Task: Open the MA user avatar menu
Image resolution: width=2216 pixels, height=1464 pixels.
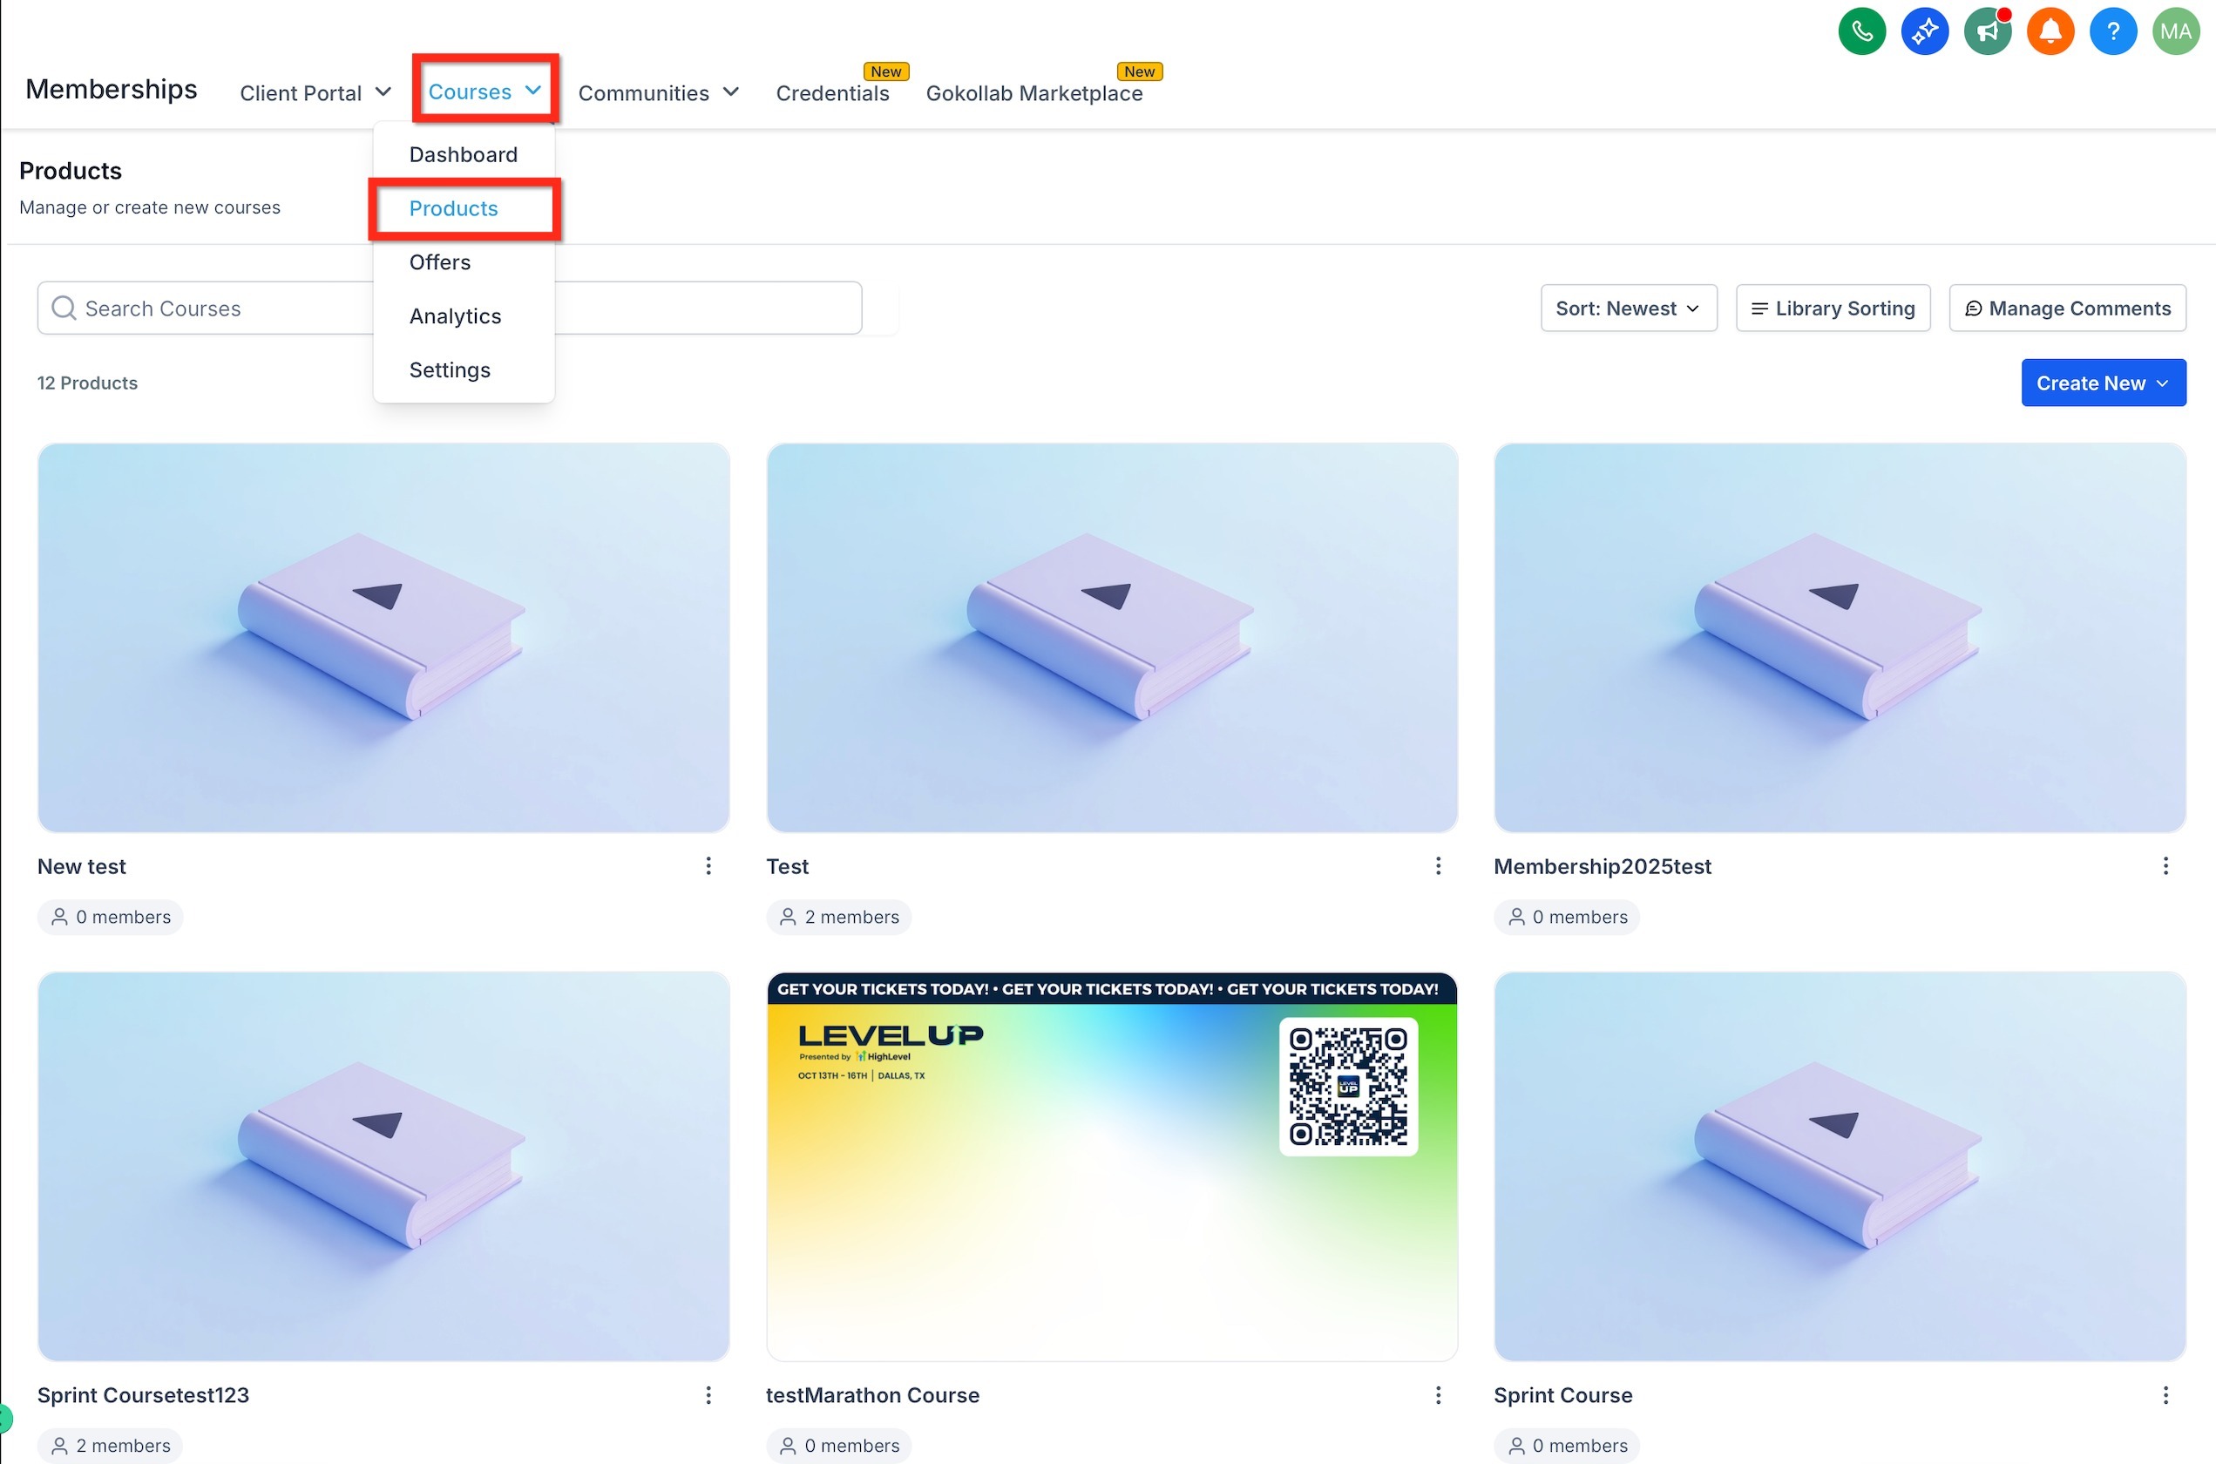Action: (x=2175, y=31)
